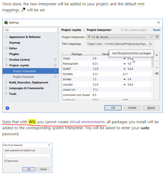This screenshot has width=165, height=176.
Task: Expand the Tools section
Action: pyautogui.click(x=6, y=94)
